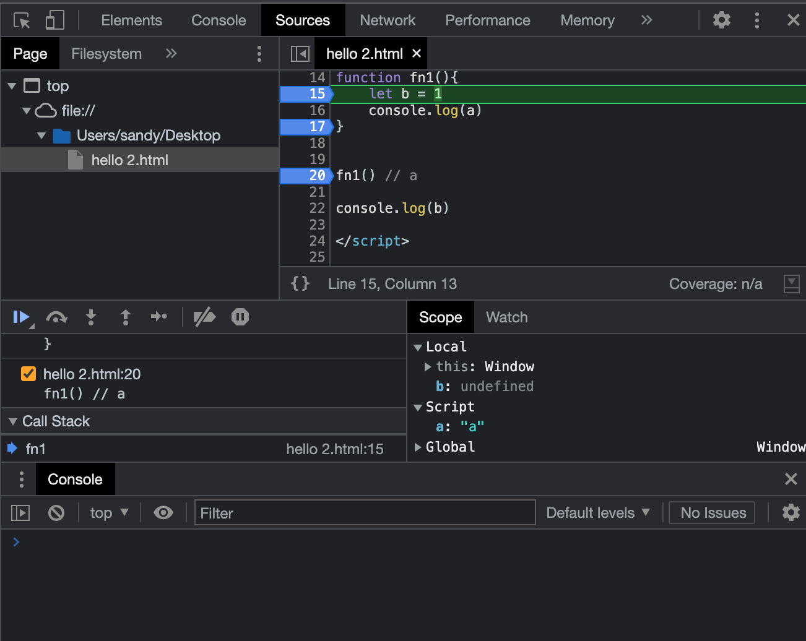Screen dimensions: 806x641
Task: Close the console drawer
Action: [x=791, y=479]
